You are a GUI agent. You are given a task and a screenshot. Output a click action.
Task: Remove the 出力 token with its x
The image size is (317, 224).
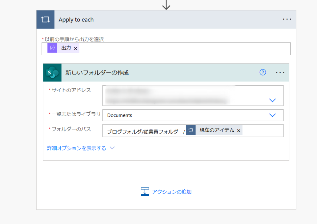coord(75,48)
